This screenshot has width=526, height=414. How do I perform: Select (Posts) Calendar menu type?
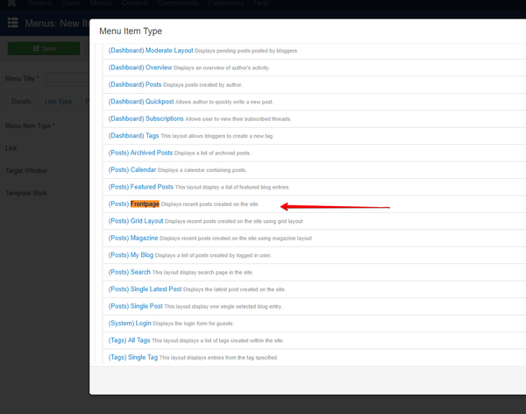click(x=132, y=169)
